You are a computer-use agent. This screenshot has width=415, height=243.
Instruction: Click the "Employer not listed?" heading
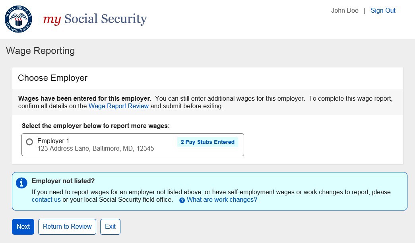tap(63, 181)
